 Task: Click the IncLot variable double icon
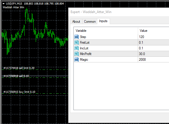pos(76,48)
